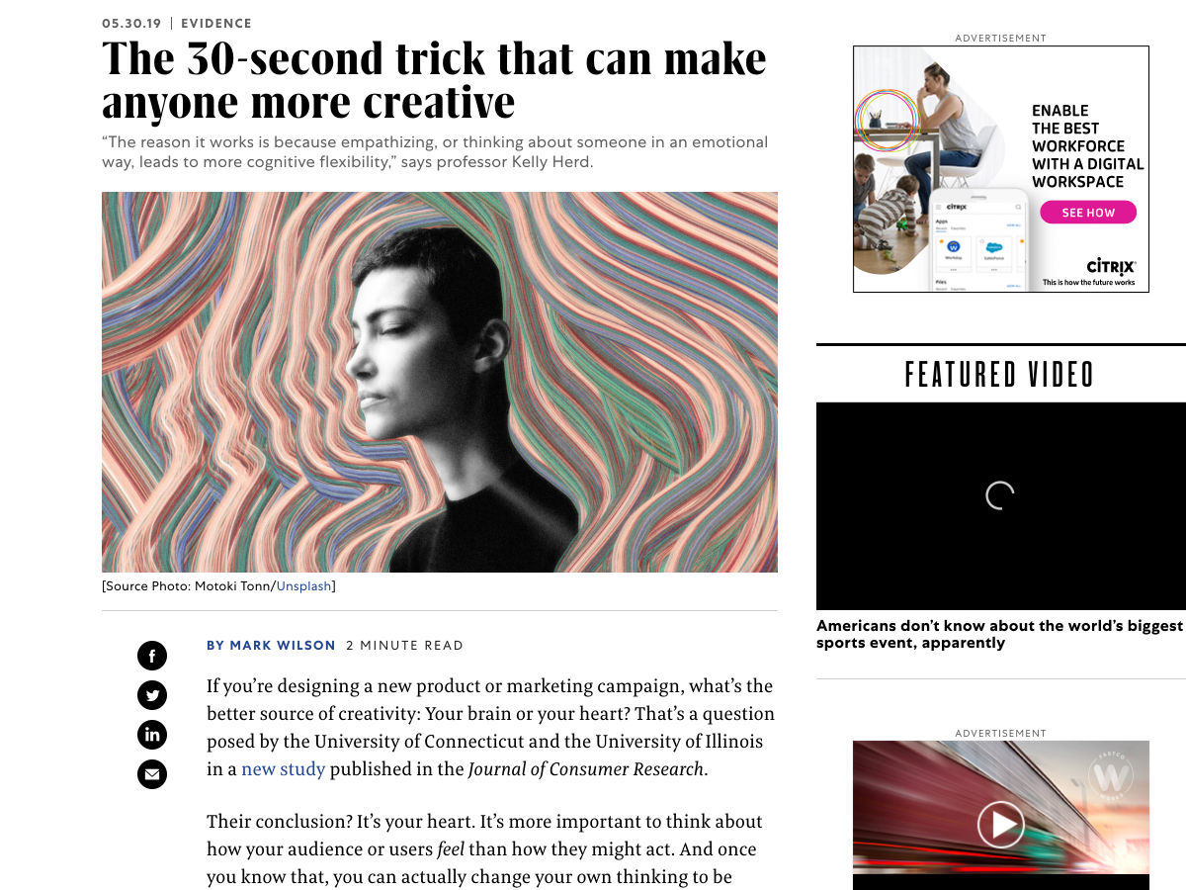
Task: Click the article headline about creativity
Action: [x=434, y=80]
